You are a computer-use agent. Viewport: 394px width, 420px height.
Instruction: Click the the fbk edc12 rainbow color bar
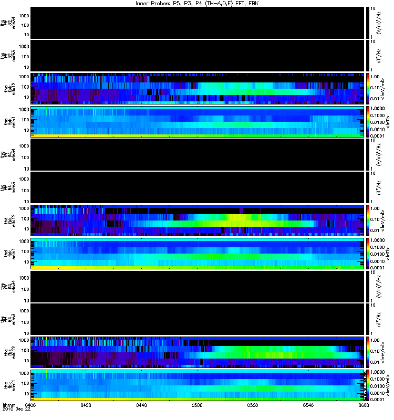368,352
